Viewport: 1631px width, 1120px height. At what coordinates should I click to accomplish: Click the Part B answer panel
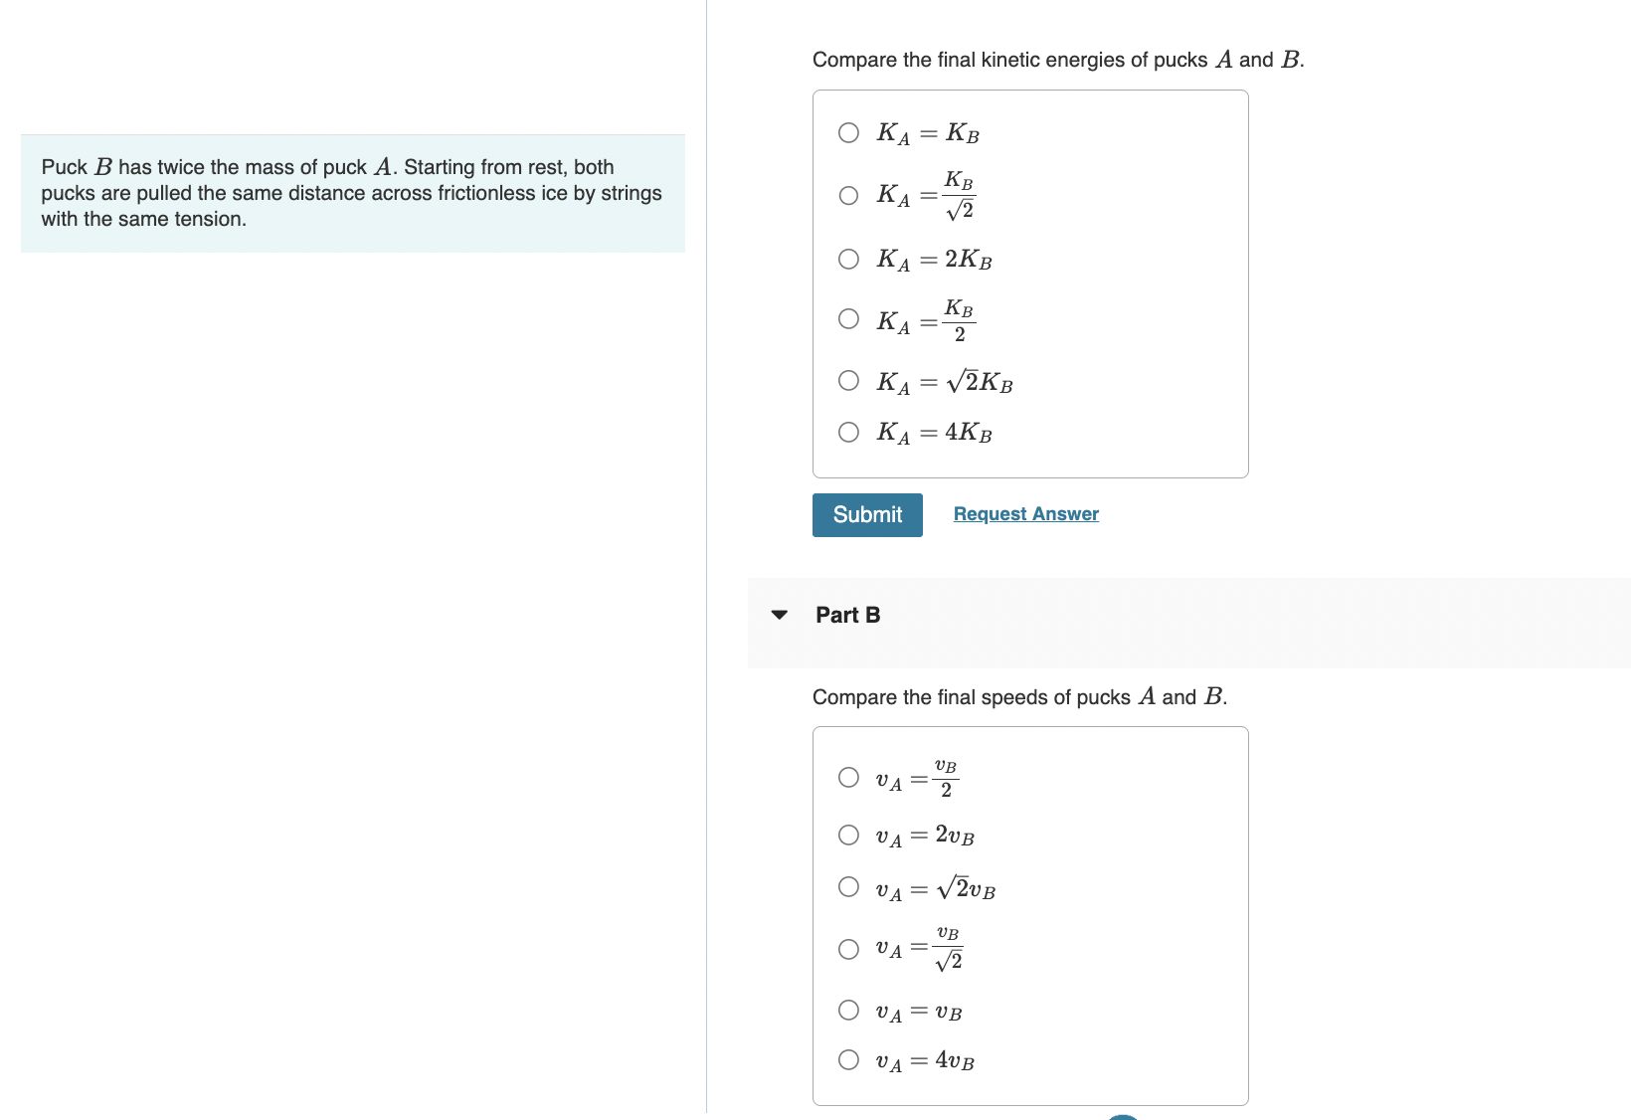pos(1029,915)
